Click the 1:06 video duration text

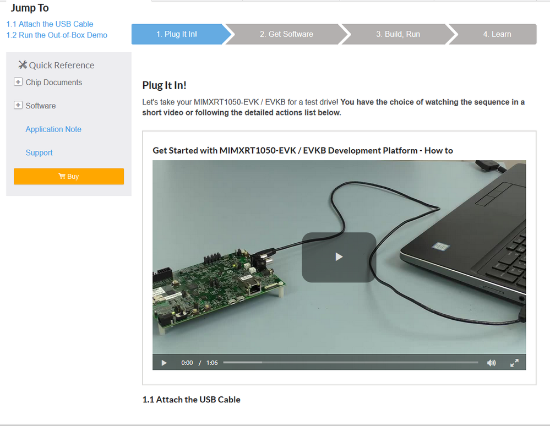(x=212, y=363)
